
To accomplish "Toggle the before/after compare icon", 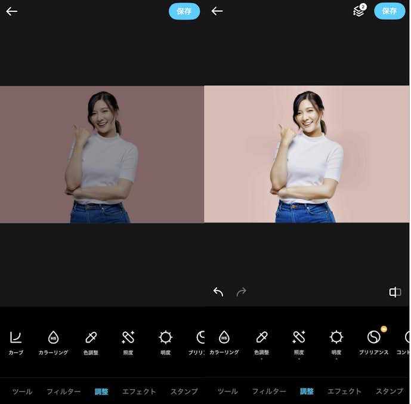I will pyautogui.click(x=395, y=292).
